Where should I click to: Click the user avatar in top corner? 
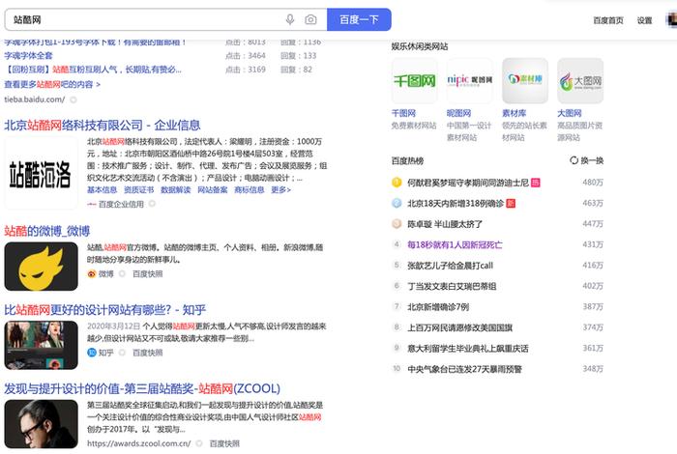672,20
